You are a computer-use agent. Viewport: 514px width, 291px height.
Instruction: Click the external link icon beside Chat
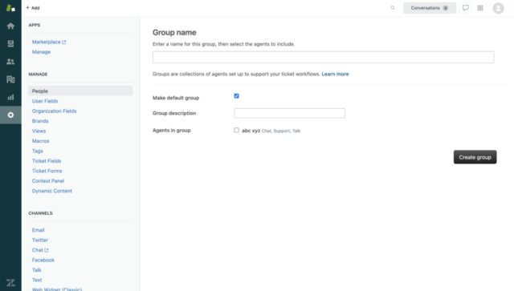pyautogui.click(x=47, y=250)
